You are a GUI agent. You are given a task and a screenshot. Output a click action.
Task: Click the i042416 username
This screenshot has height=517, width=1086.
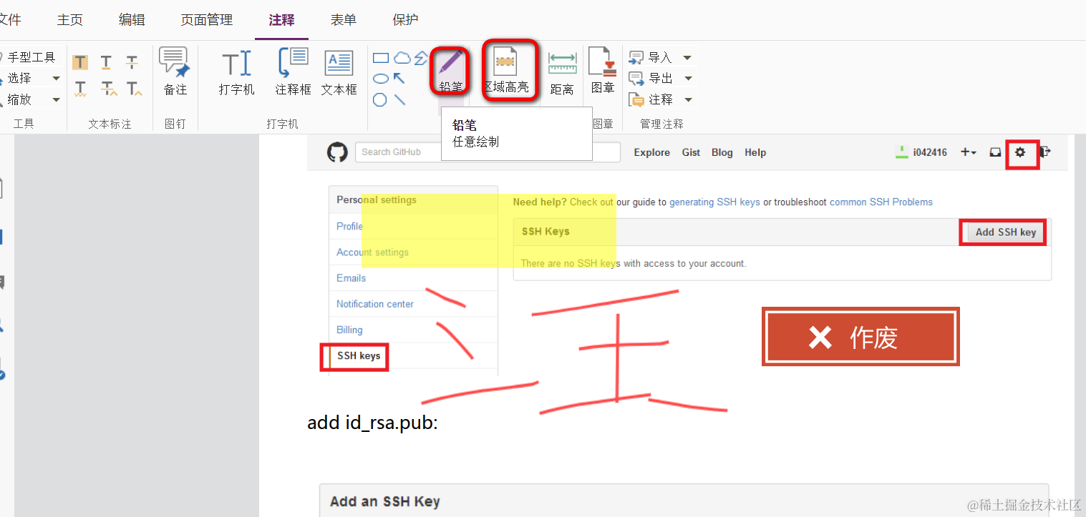(930, 152)
